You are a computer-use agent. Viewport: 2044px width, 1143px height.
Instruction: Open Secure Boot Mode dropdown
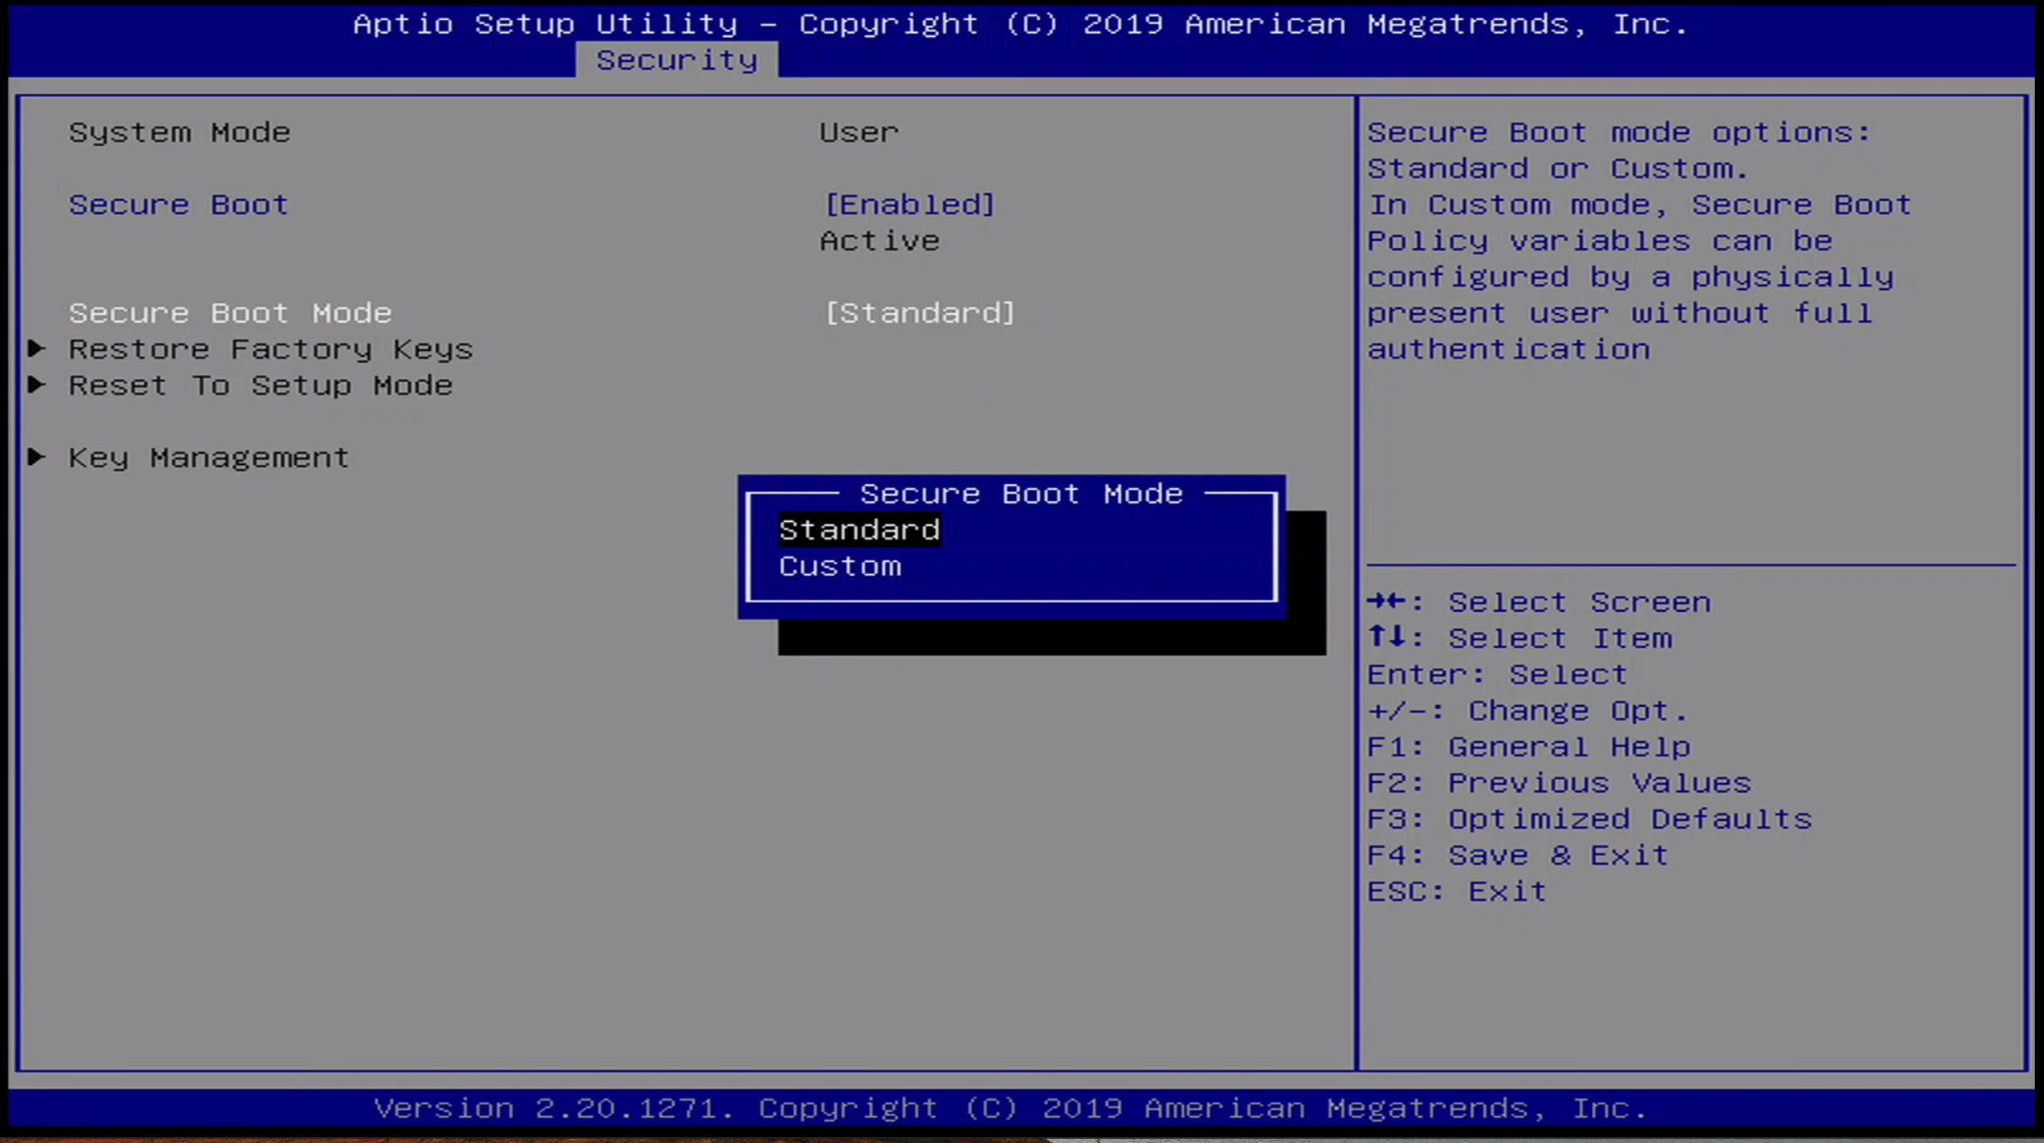[x=920, y=311]
